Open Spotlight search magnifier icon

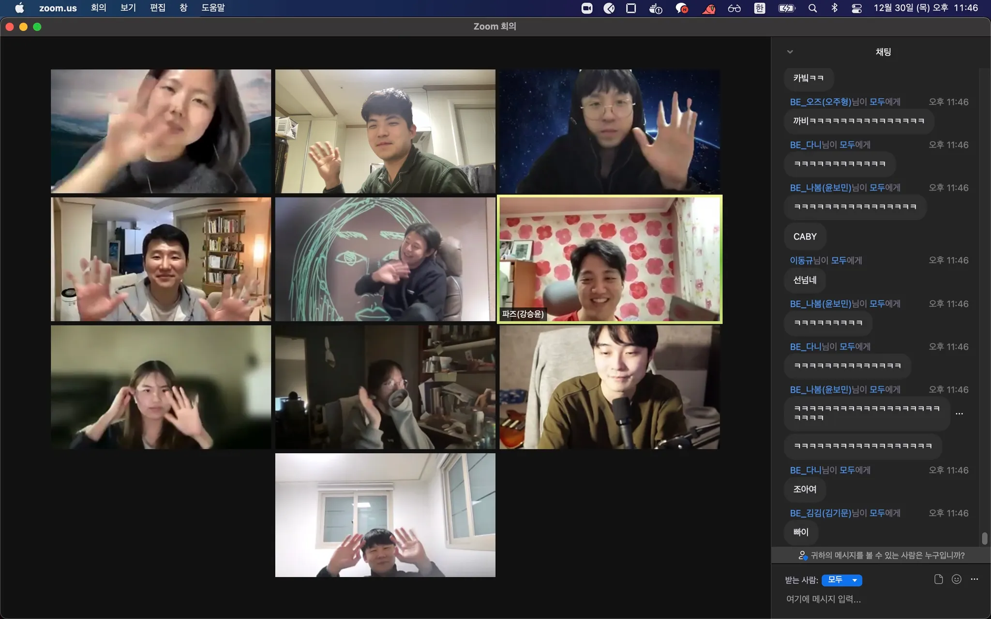(812, 8)
